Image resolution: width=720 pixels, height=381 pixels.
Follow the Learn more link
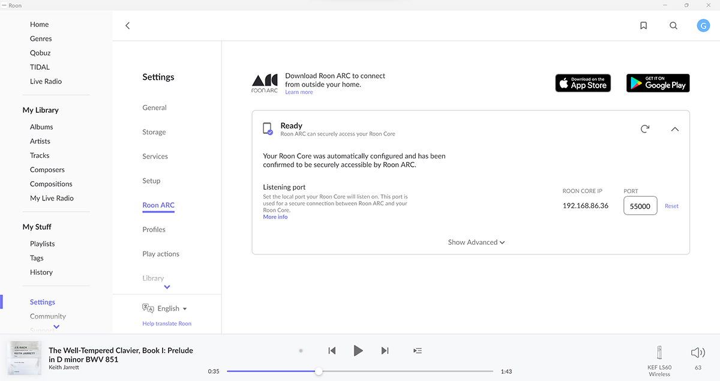click(x=299, y=92)
